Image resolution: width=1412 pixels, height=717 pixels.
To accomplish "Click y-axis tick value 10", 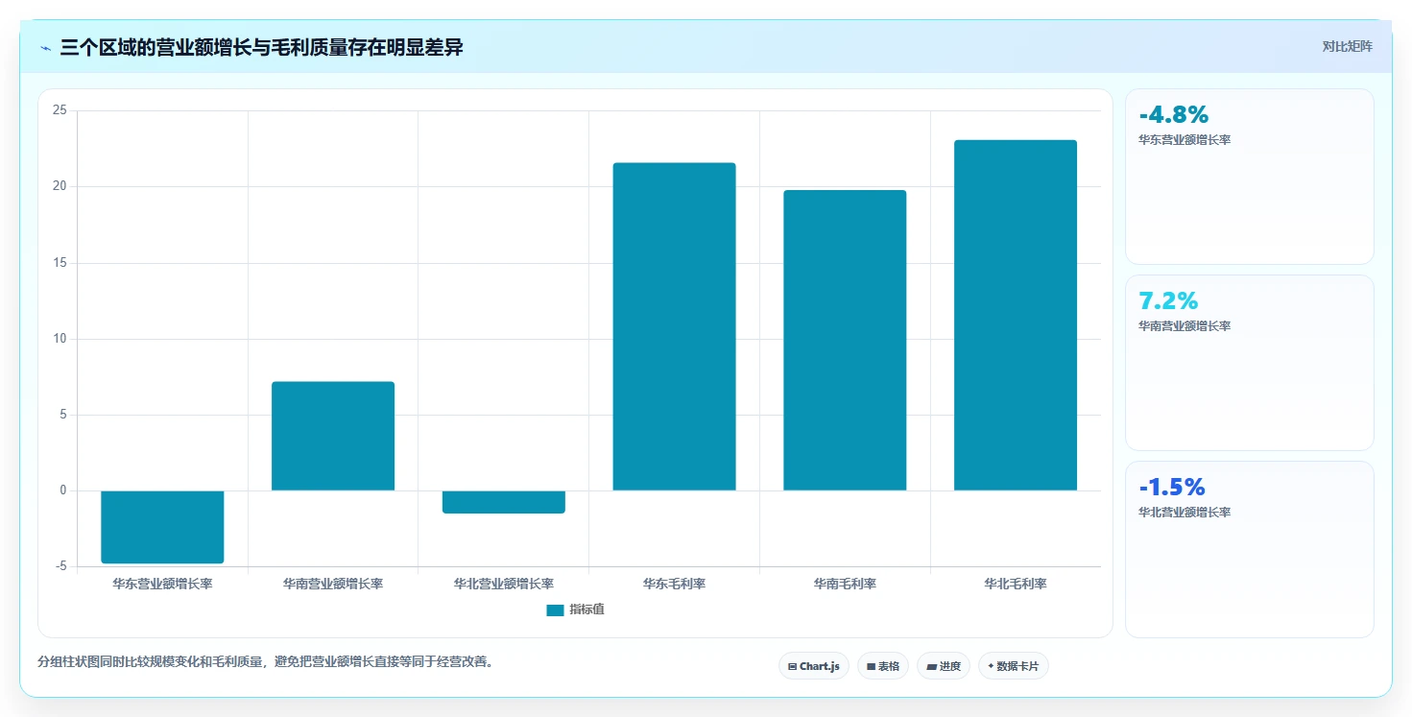I will click(x=60, y=339).
